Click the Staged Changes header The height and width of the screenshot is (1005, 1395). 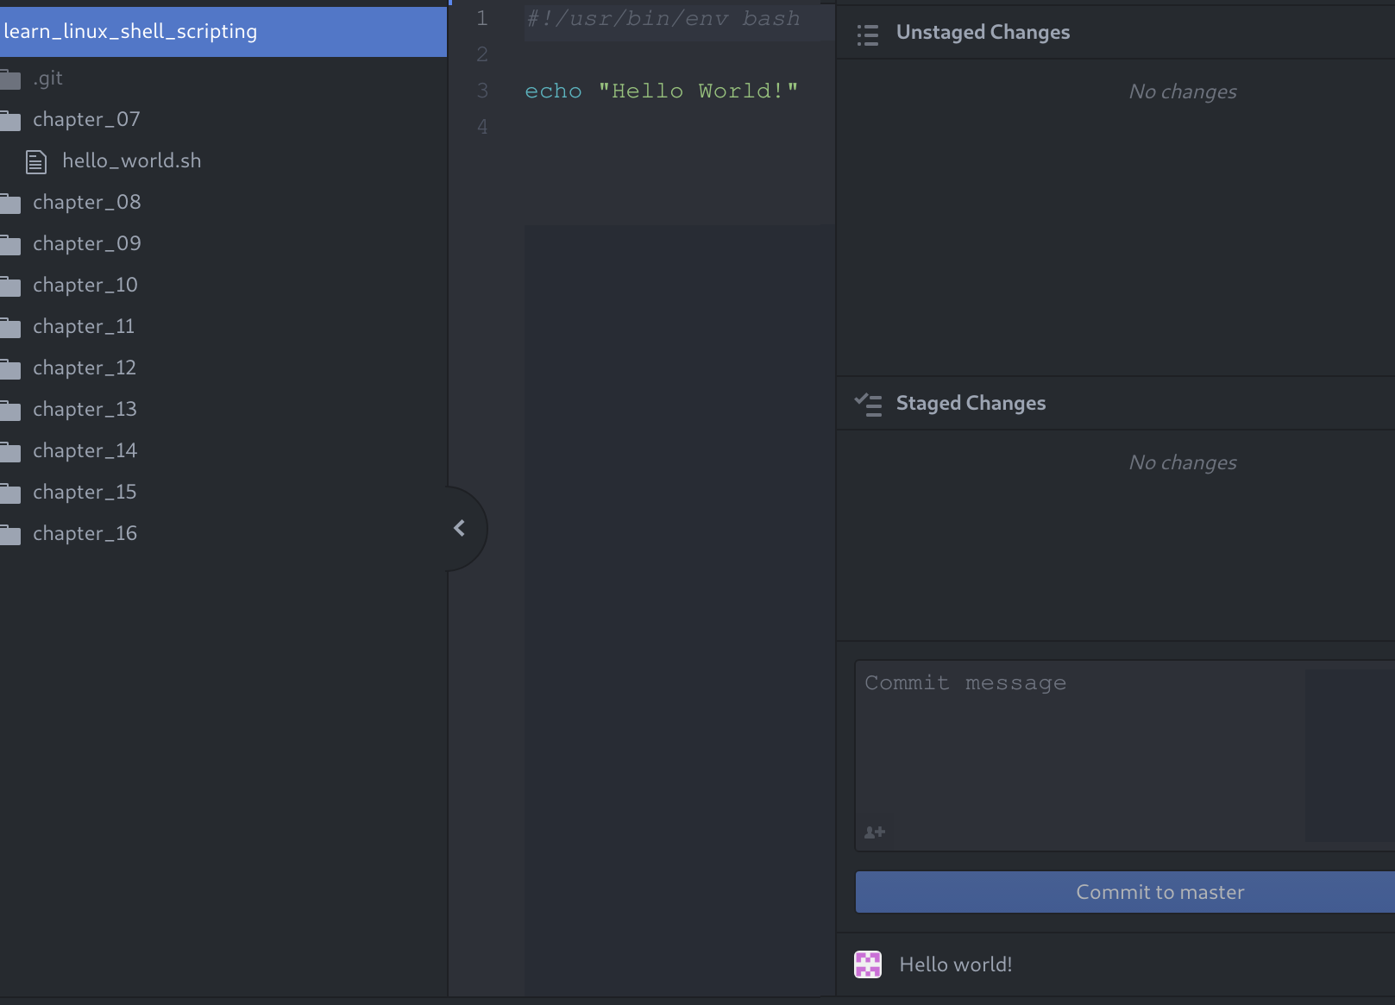[x=971, y=403]
